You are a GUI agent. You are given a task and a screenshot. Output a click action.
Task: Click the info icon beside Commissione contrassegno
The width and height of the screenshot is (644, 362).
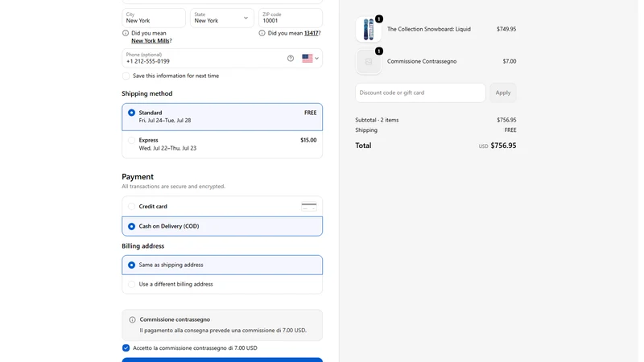point(132,319)
